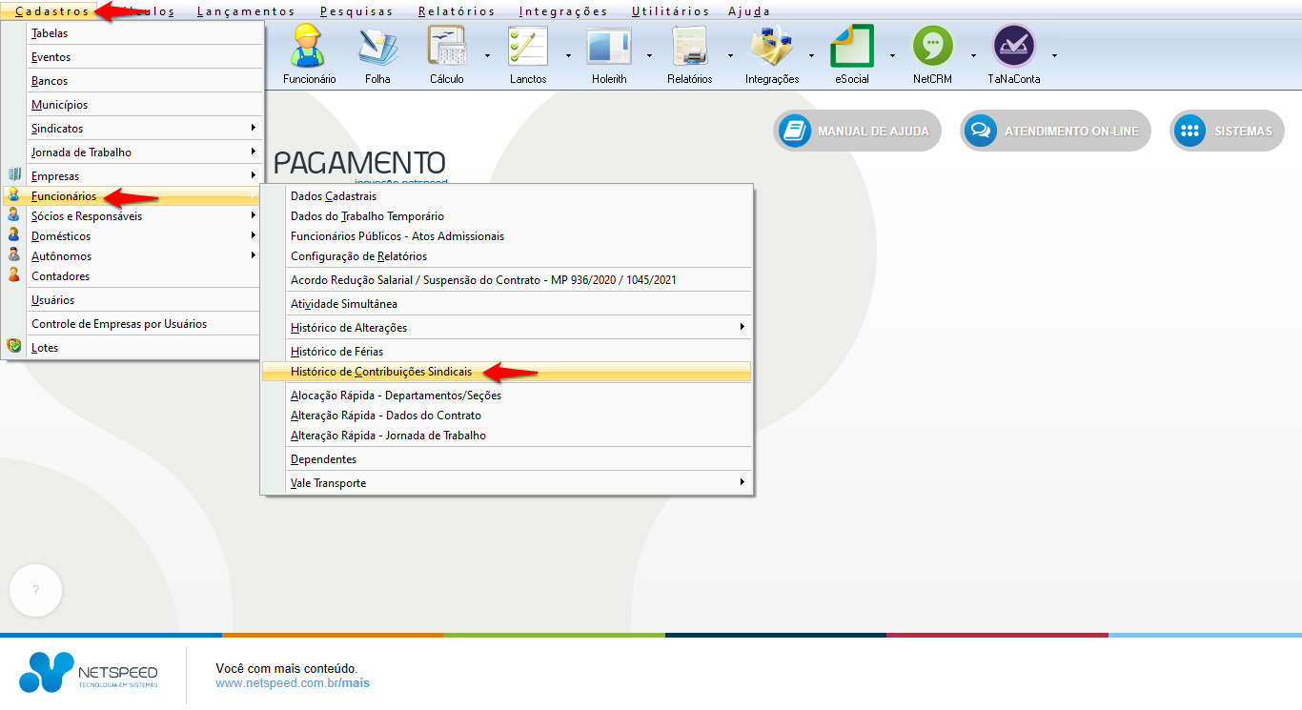
Task: Click the round question mark help bubble
Action: coord(35,591)
